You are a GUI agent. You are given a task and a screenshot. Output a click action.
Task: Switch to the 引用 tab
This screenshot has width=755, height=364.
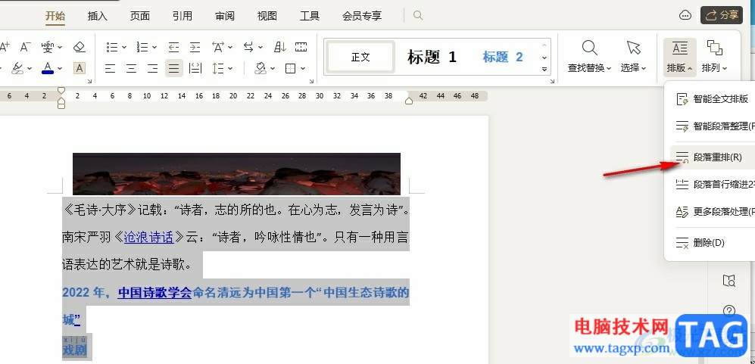[x=182, y=16]
